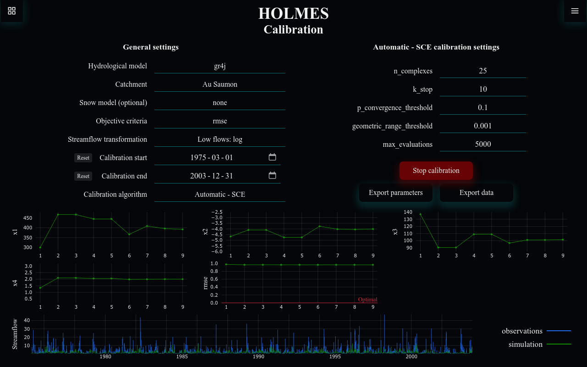The width and height of the screenshot is (587, 367).
Task: Select the k_stop value field
Action: 483,89
